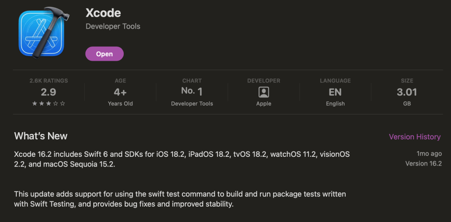Click the EN language badge

335,92
